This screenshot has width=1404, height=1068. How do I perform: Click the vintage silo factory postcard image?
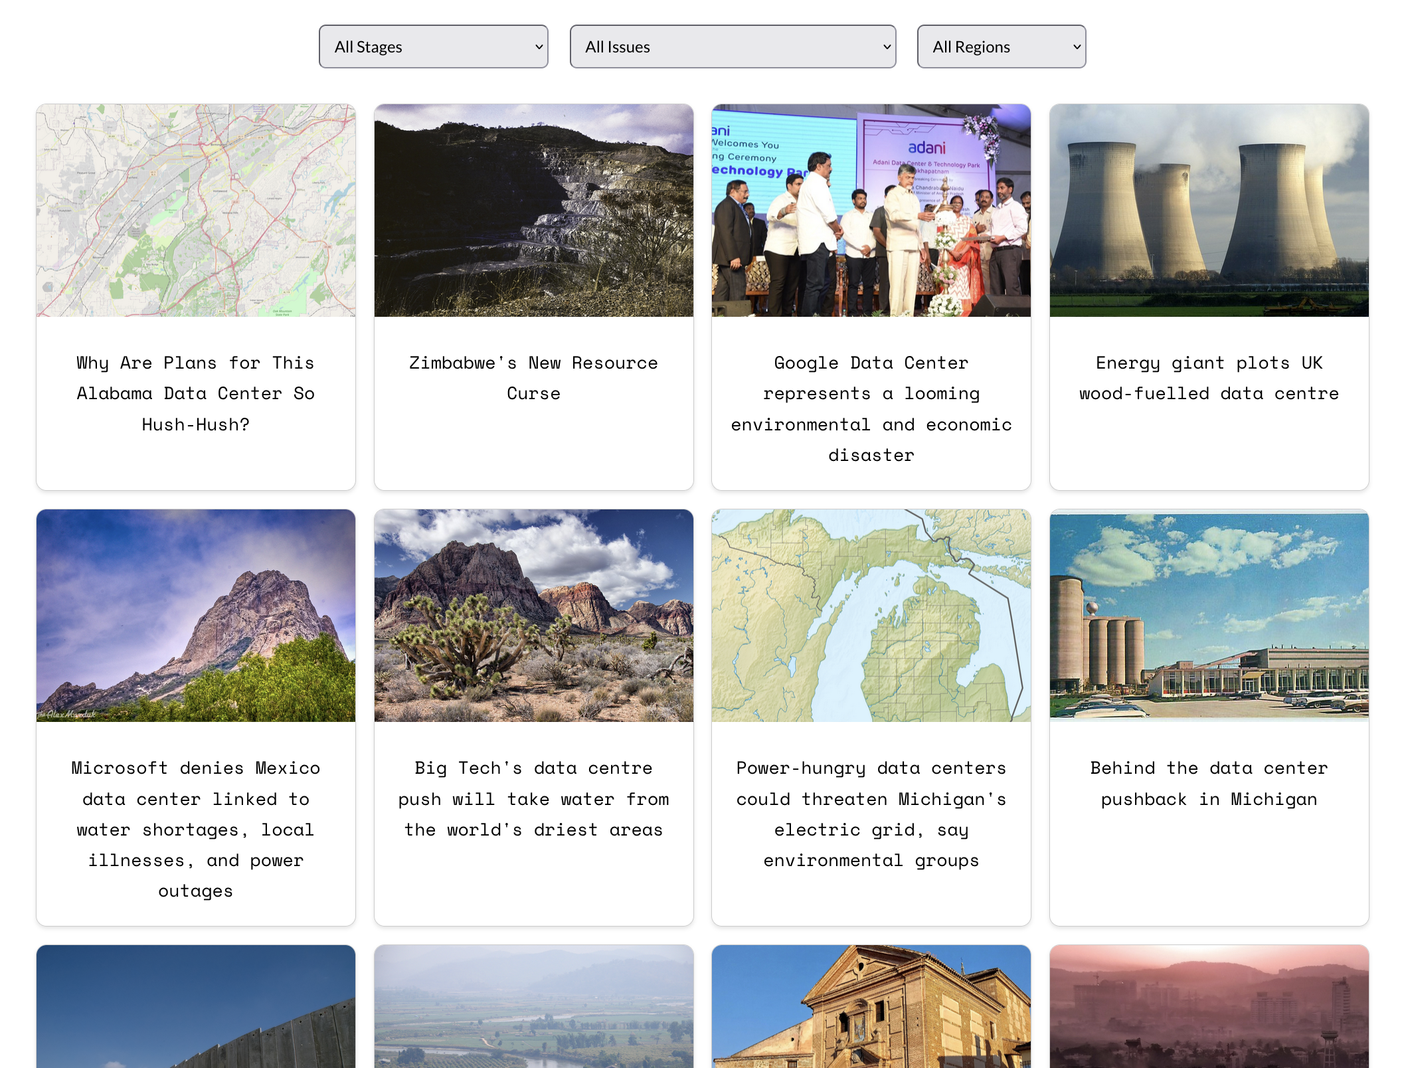[x=1209, y=615]
